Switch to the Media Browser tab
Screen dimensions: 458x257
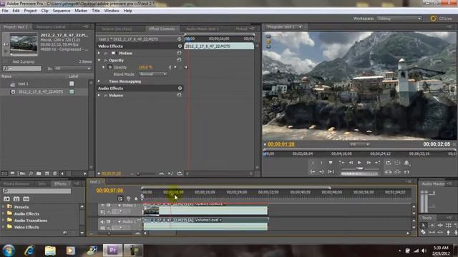point(16,183)
